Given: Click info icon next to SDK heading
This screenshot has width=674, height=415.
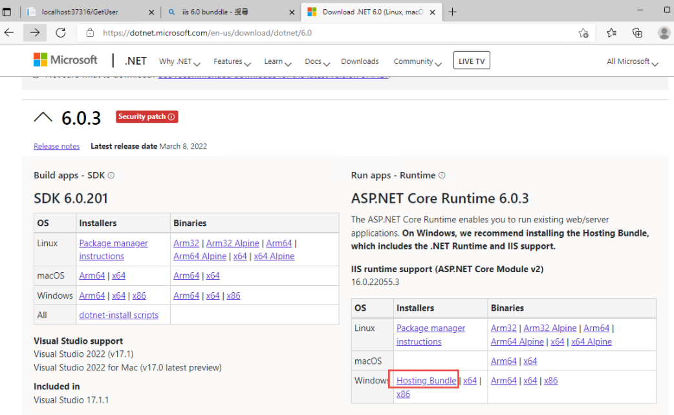Looking at the screenshot, I should click(x=111, y=175).
